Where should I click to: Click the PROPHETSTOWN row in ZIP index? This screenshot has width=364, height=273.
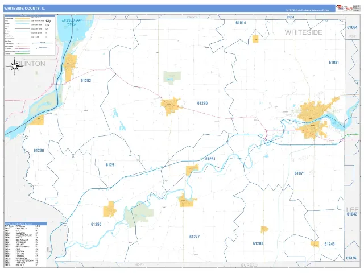22,260
